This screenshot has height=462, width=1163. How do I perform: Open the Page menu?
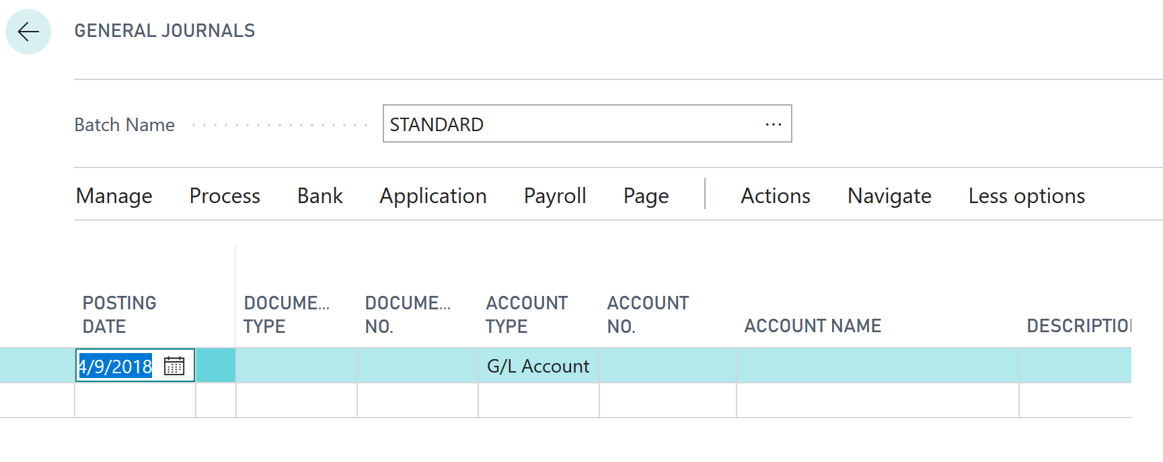(x=646, y=196)
